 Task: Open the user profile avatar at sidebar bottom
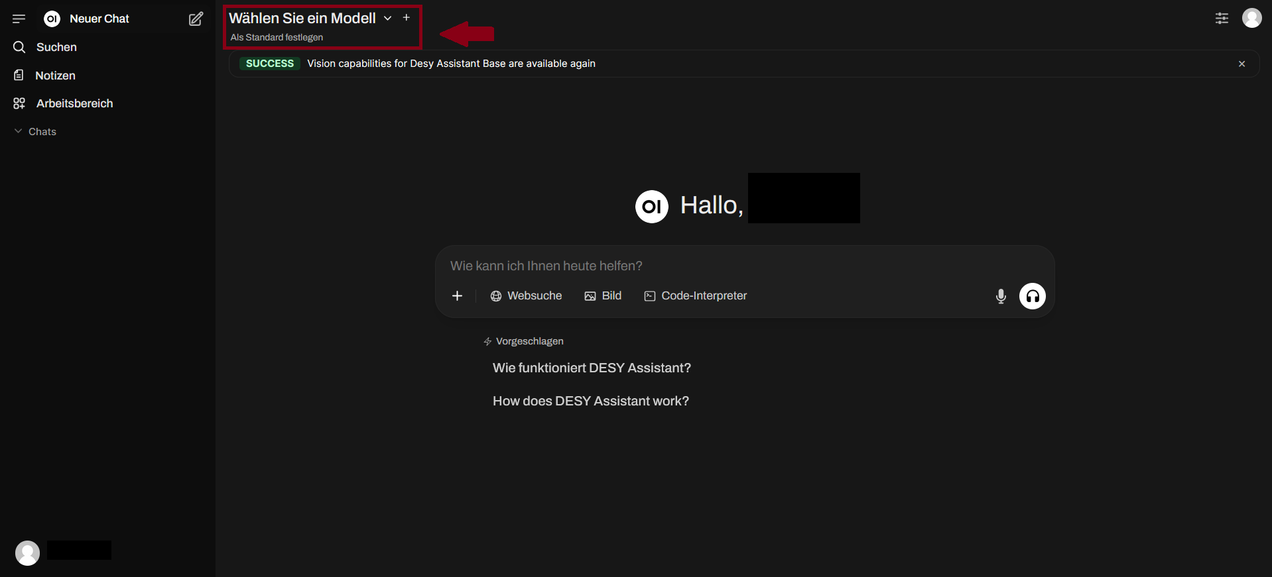[27, 552]
